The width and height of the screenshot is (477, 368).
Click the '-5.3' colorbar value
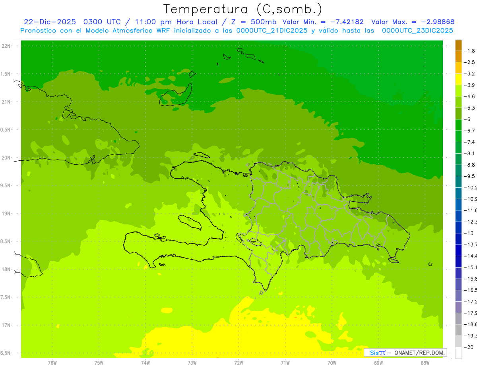[470, 108]
